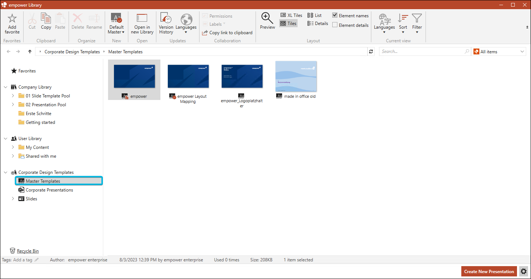Open the All items dropdown
Screen dimensions: 531x279
click(x=499, y=52)
